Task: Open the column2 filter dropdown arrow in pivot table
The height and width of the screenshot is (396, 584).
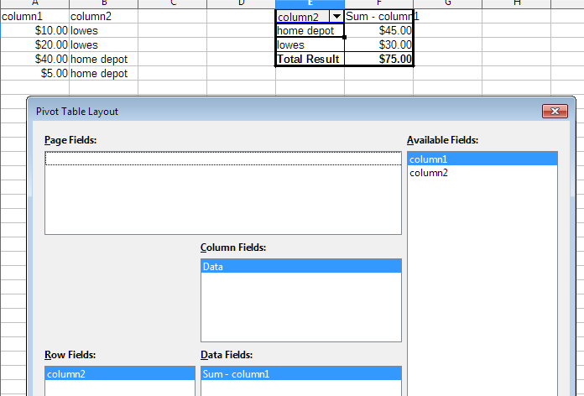Action: coord(336,17)
